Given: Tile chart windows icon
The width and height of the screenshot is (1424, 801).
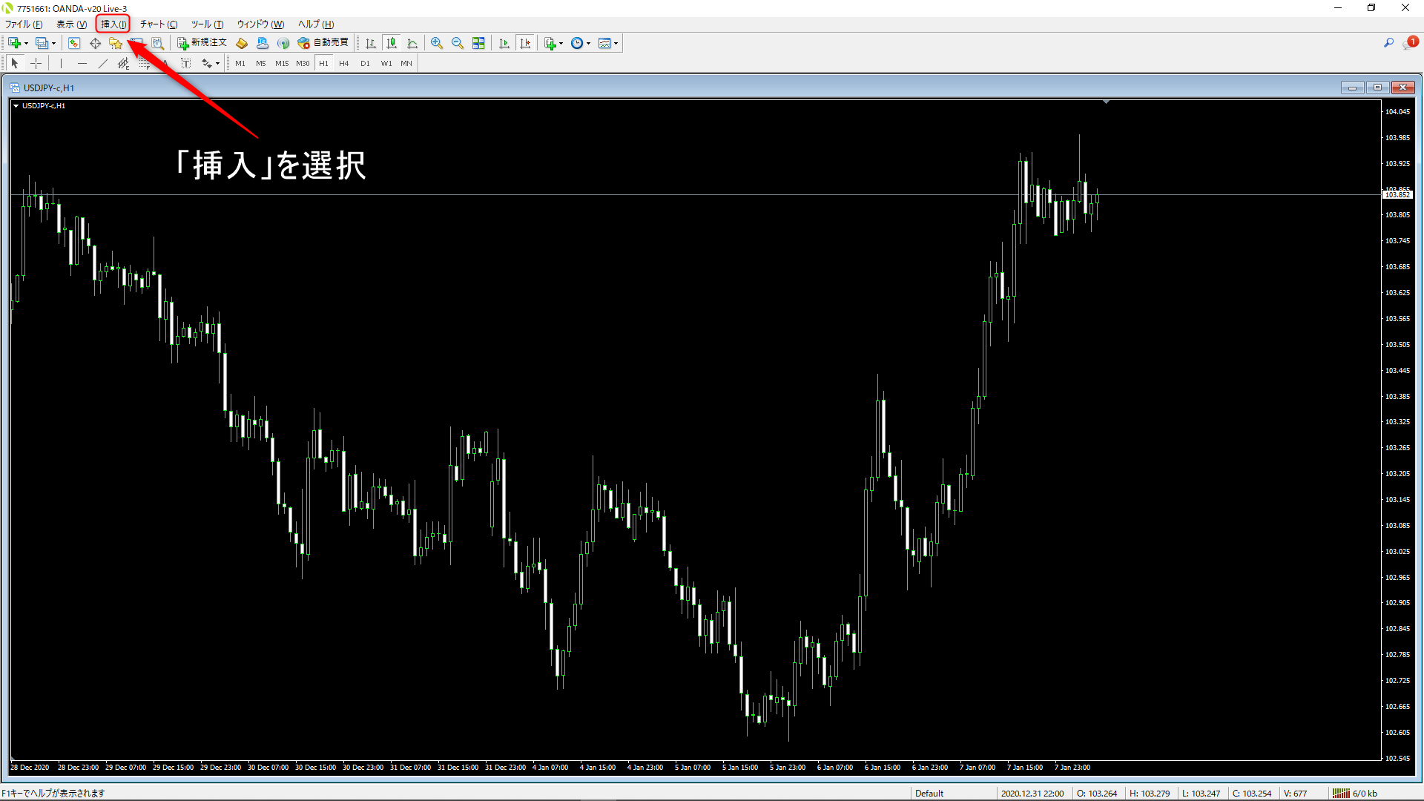Looking at the screenshot, I should click(478, 43).
